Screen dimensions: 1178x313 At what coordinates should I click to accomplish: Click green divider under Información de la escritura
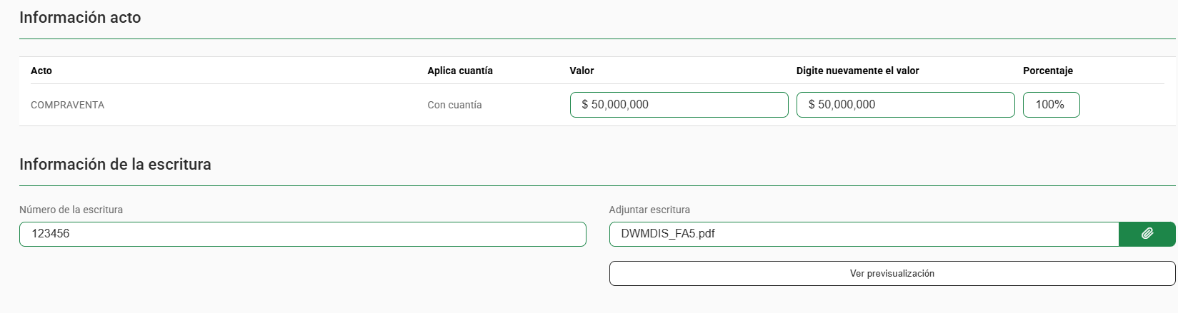(x=597, y=185)
